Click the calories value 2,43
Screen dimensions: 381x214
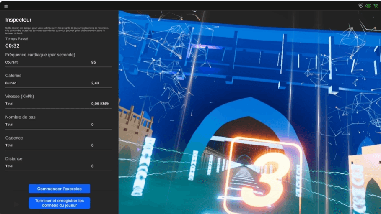[x=95, y=83]
